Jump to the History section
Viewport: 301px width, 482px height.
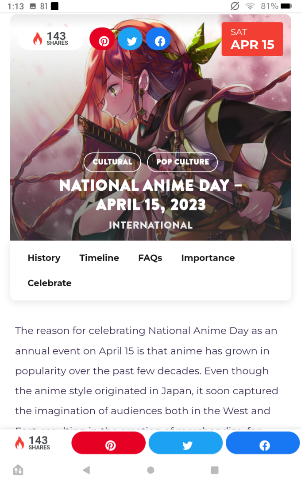(x=44, y=258)
